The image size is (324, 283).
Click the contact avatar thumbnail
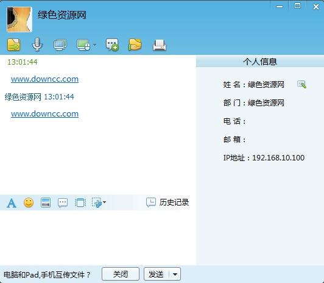click(x=19, y=20)
